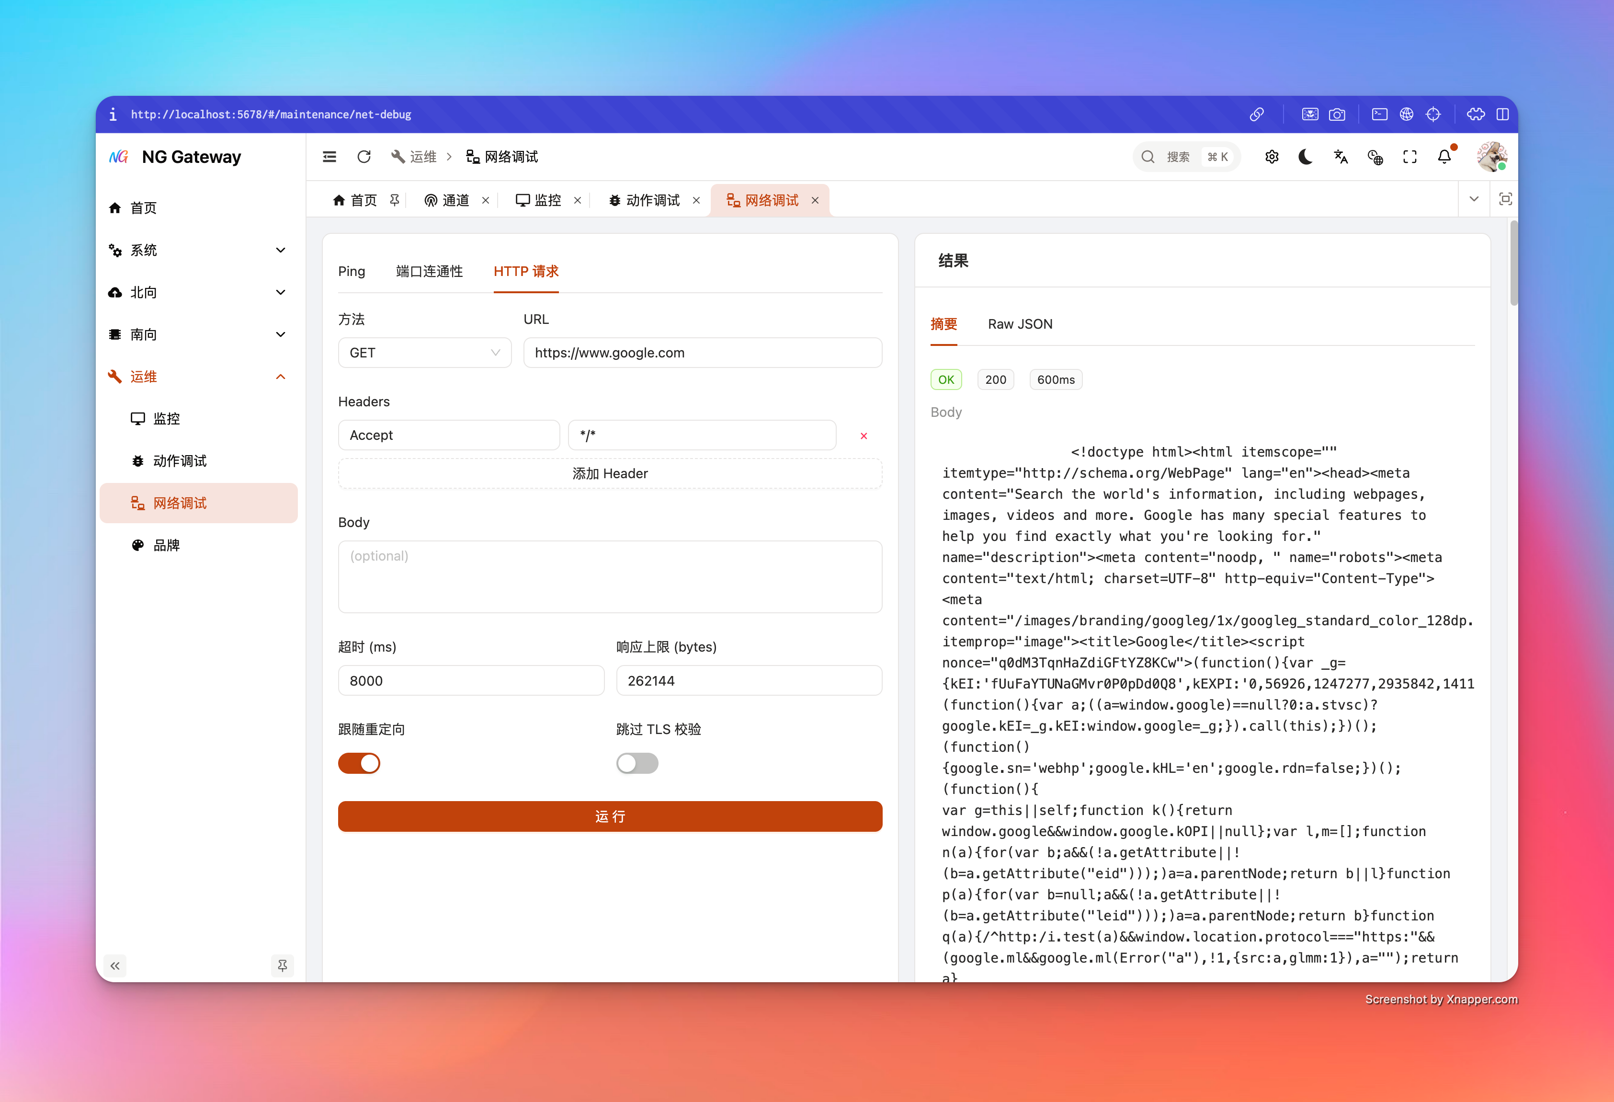The height and width of the screenshot is (1102, 1614).
Task: Switch to dark mode via moon icon
Action: point(1306,157)
